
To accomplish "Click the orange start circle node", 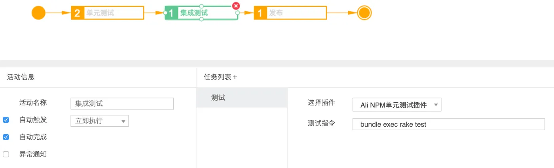I will pyautogui.click(x=38, y=13).
